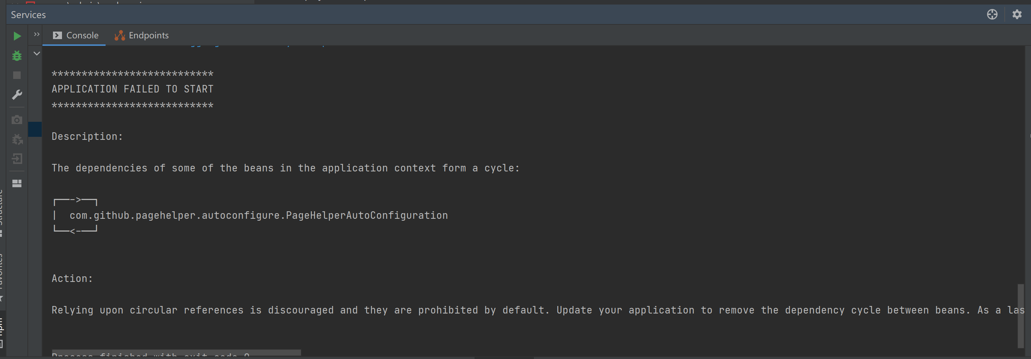
Task: Expand the double-chevron toolbar overflow
Action: coord(36,35)
